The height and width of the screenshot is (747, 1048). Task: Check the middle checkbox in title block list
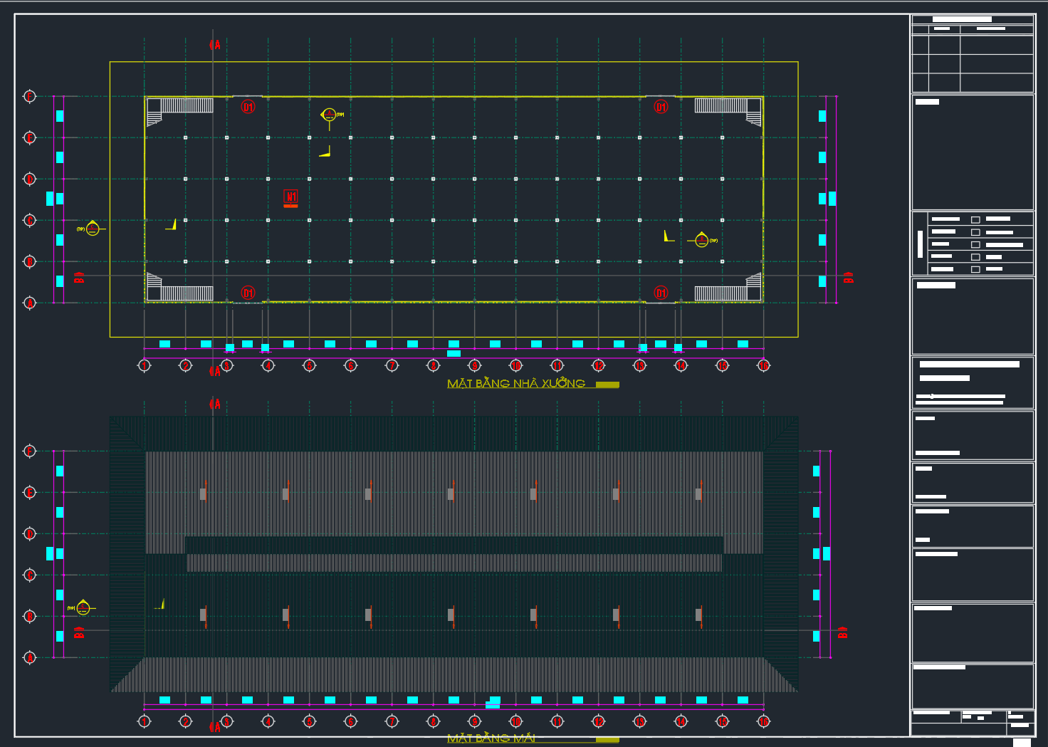(x=975, y=244)
